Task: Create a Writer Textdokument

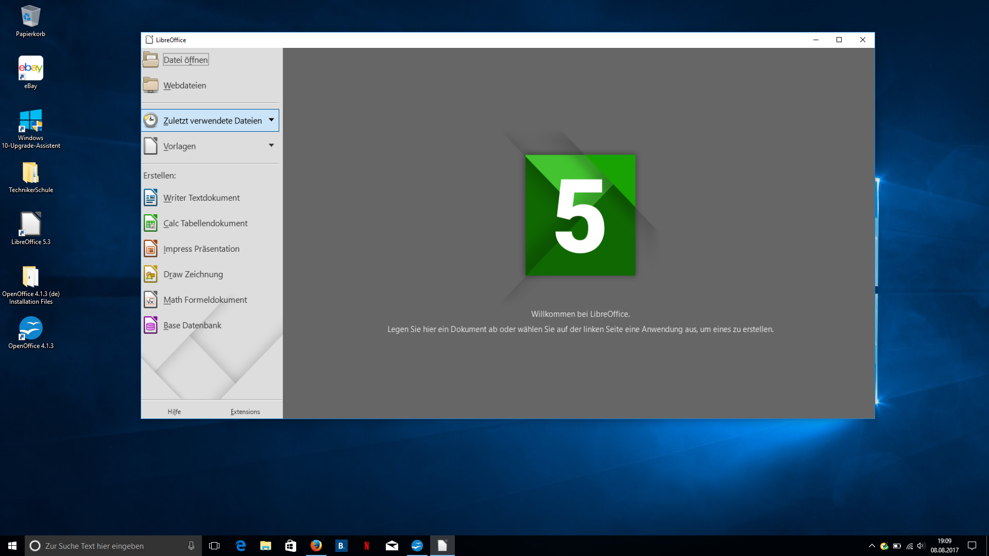Action: 201,198
